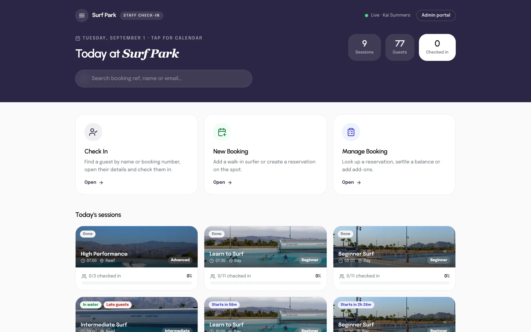Click arrow next to Manage Booking Open
The image size is (531, 332).
pyautogui.click(x=359, y=182)
